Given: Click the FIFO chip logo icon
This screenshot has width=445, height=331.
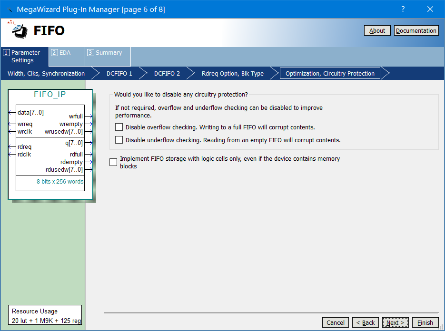Looking at the screenshot, I should [18, 29].
